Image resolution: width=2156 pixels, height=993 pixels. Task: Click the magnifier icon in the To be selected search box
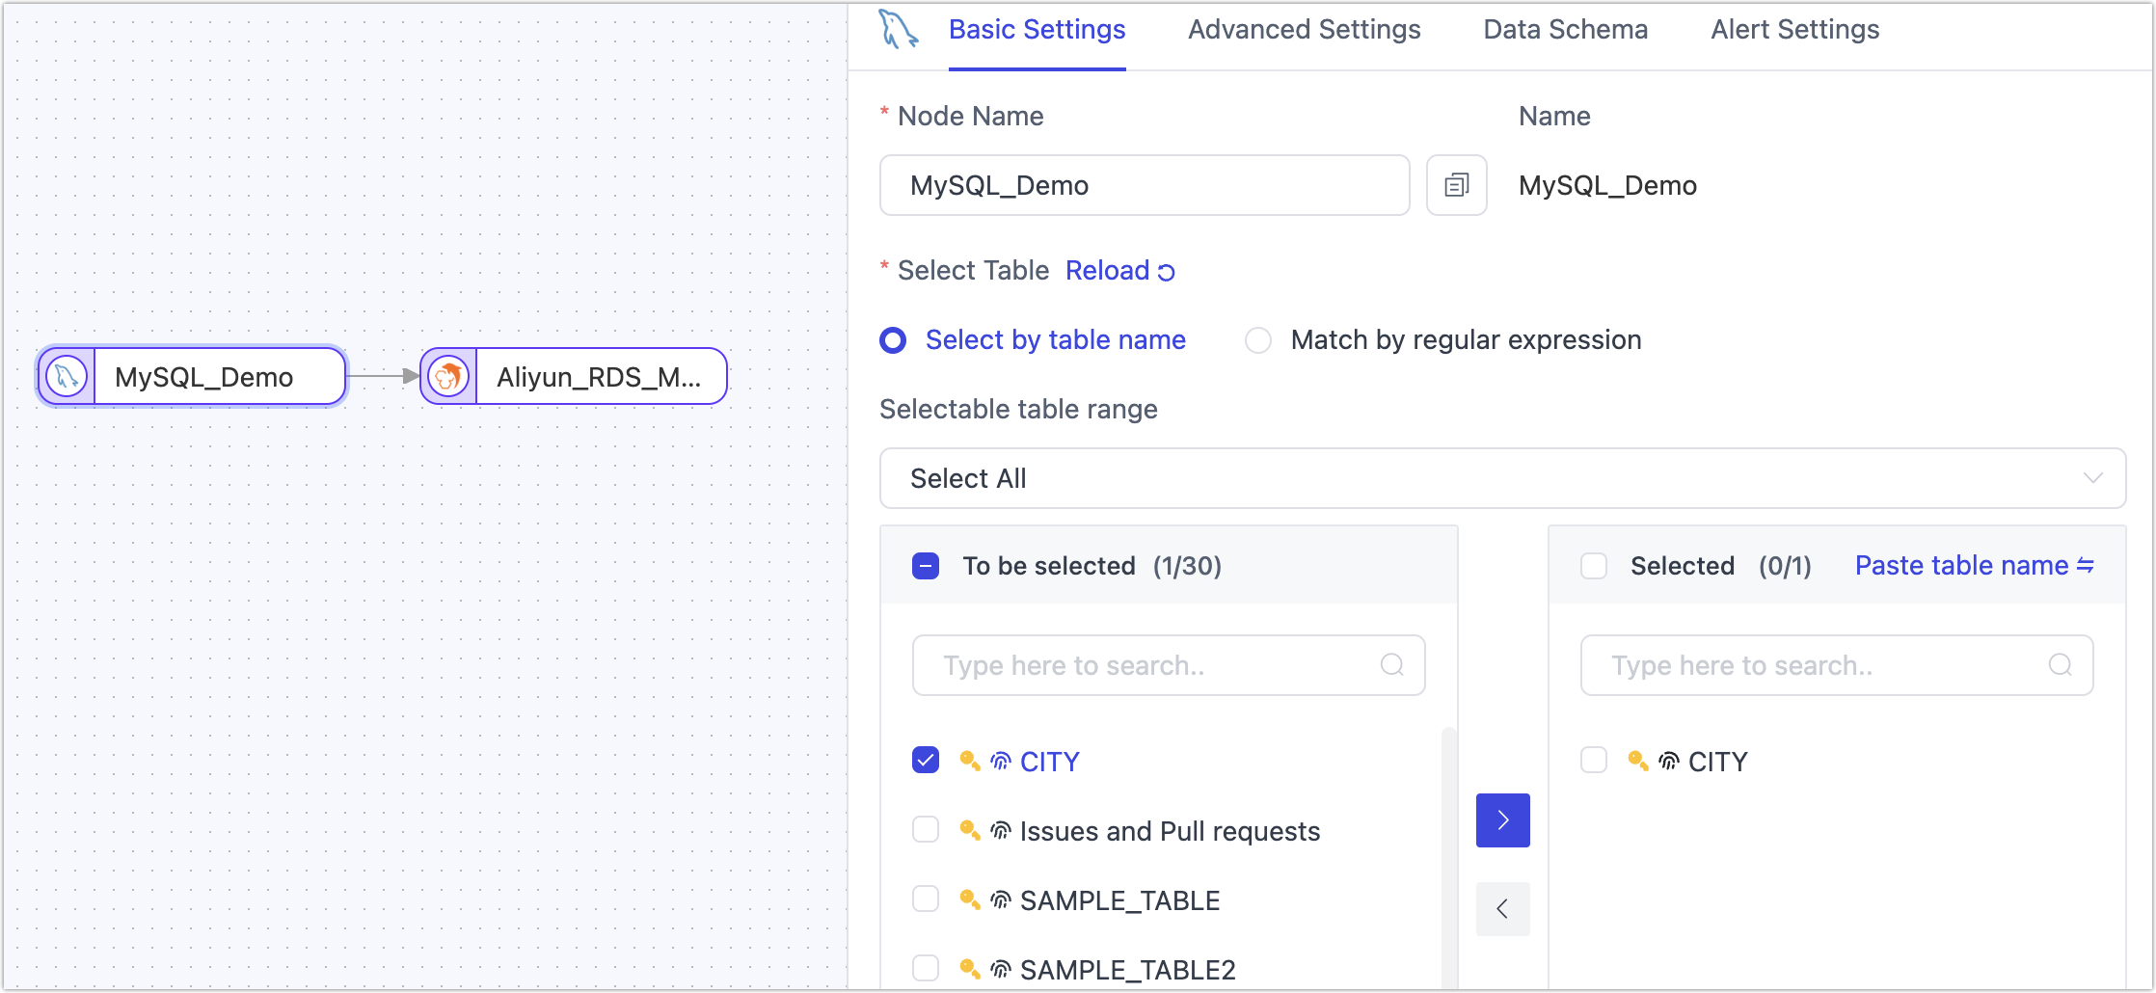(x=1391, y=664)
